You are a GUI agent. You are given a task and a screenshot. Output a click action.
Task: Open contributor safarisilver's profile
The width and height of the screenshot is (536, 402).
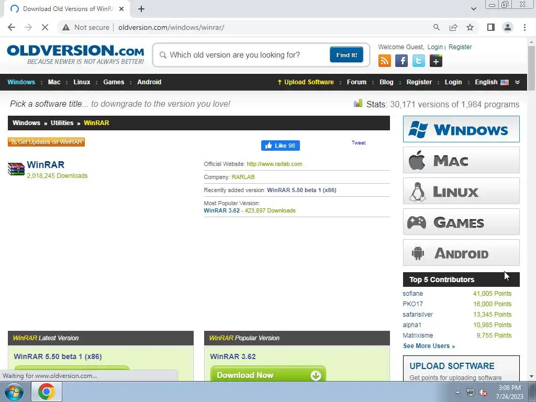point(418,315)
